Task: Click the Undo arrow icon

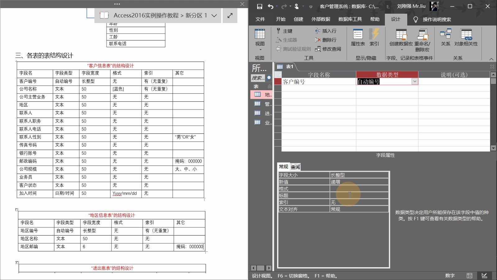Action: pyautogui.click(x=271, y=6)
